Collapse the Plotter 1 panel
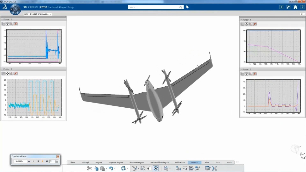The image size is (306, 172). pos(2,19)
